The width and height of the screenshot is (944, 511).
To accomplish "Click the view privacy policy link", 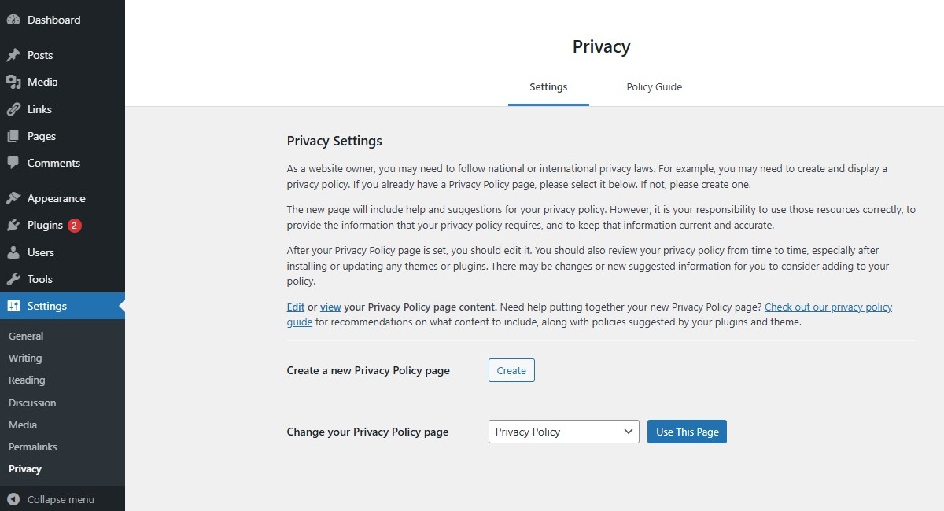I will pyautogui.click(x=330, y=307).
